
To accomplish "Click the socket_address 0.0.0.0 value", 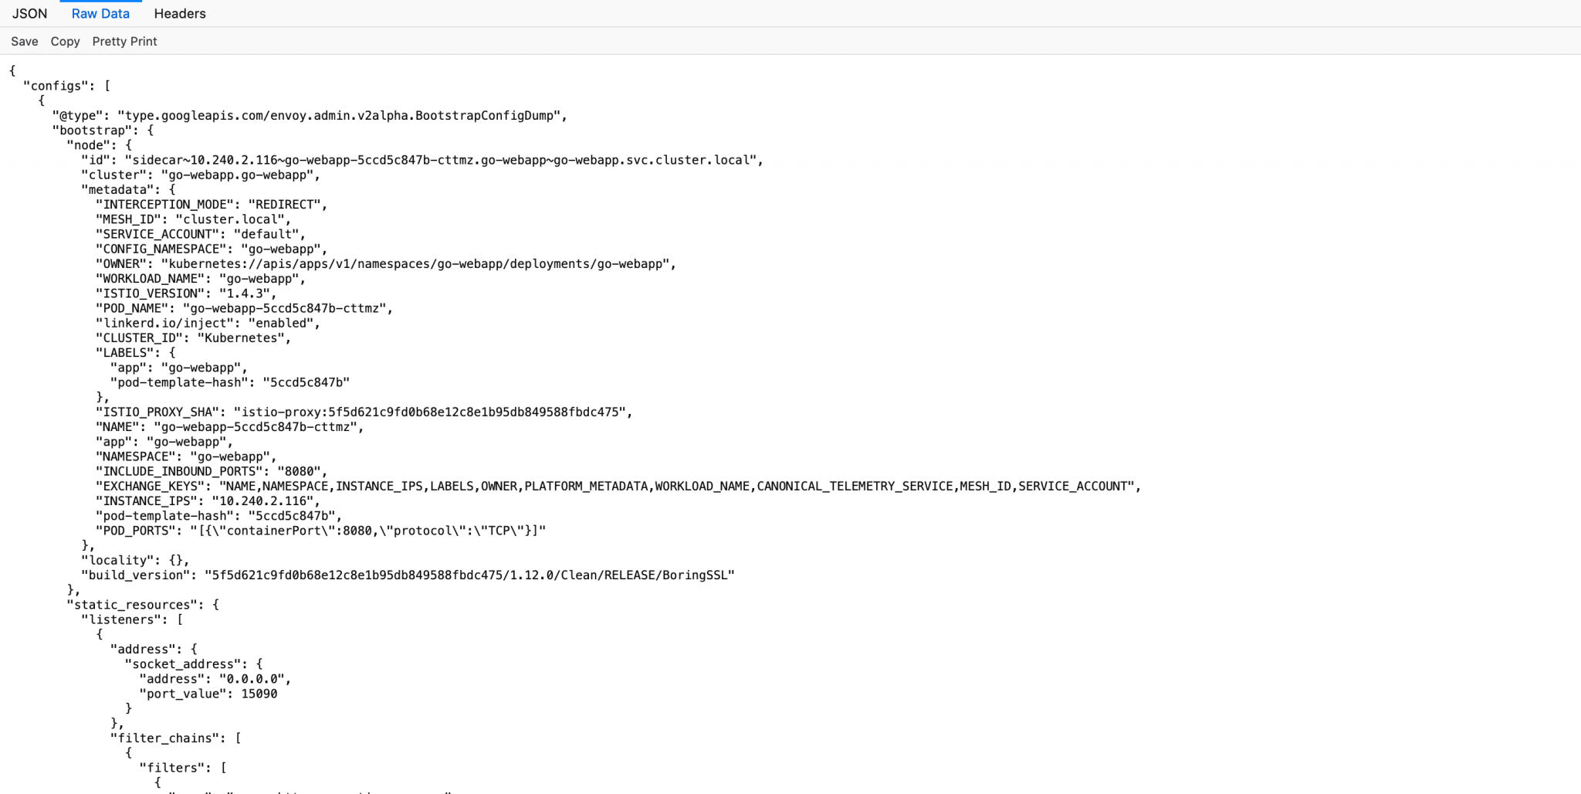I will 256,678.
